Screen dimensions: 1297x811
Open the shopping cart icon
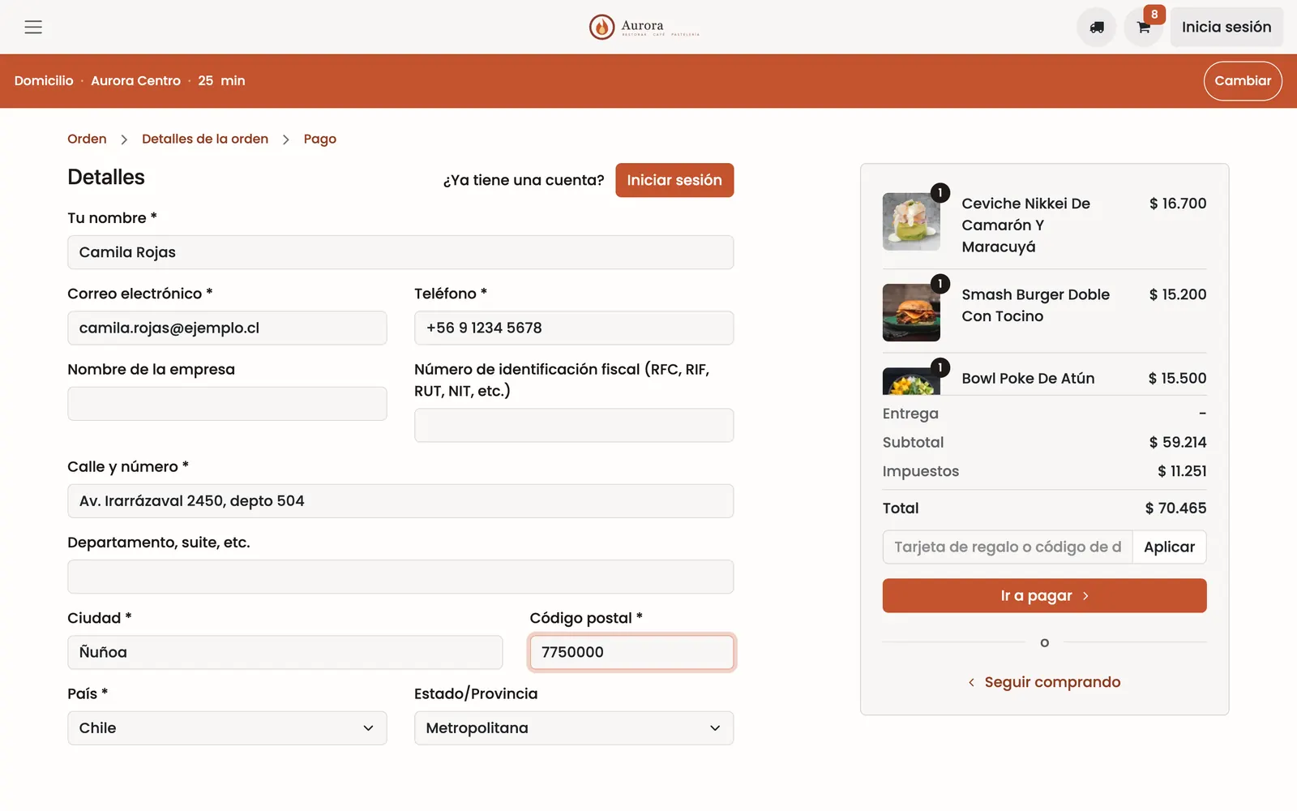coord(1144,28)
